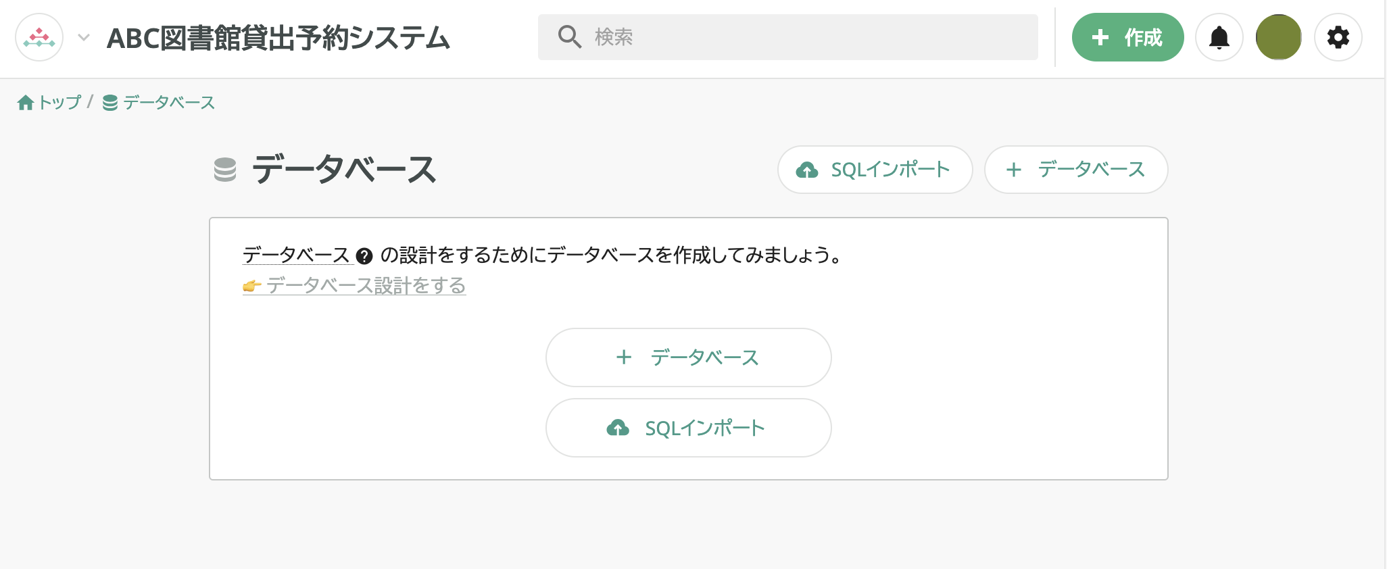Image resolution: width=1387 pixels, height=569 pixels.
Task: Click inside the 検索 search field
Action: (x=744, y=37)
